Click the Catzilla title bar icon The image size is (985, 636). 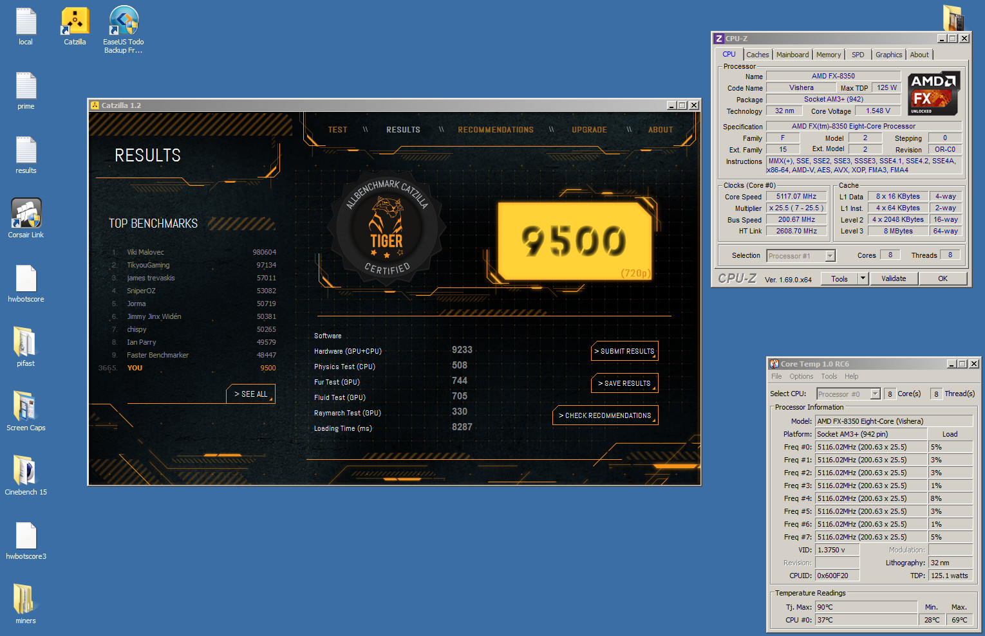pyautogui.click(x=95, y=105)
